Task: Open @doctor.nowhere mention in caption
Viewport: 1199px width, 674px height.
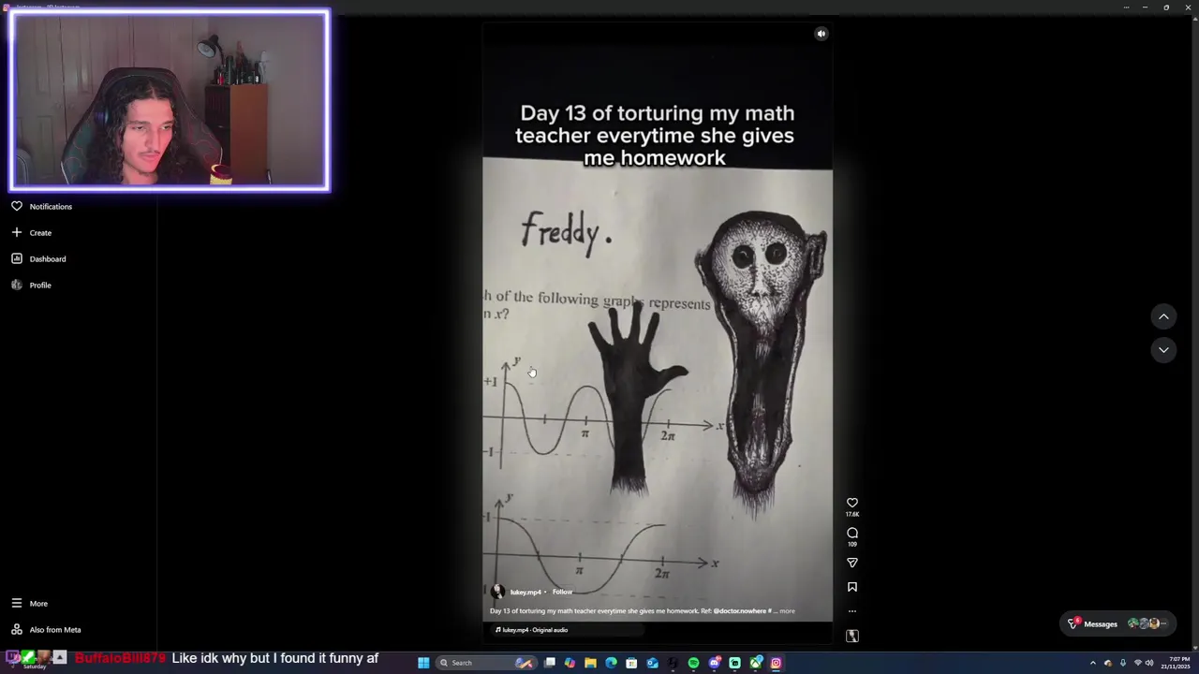Action: (x=740, y=611)
